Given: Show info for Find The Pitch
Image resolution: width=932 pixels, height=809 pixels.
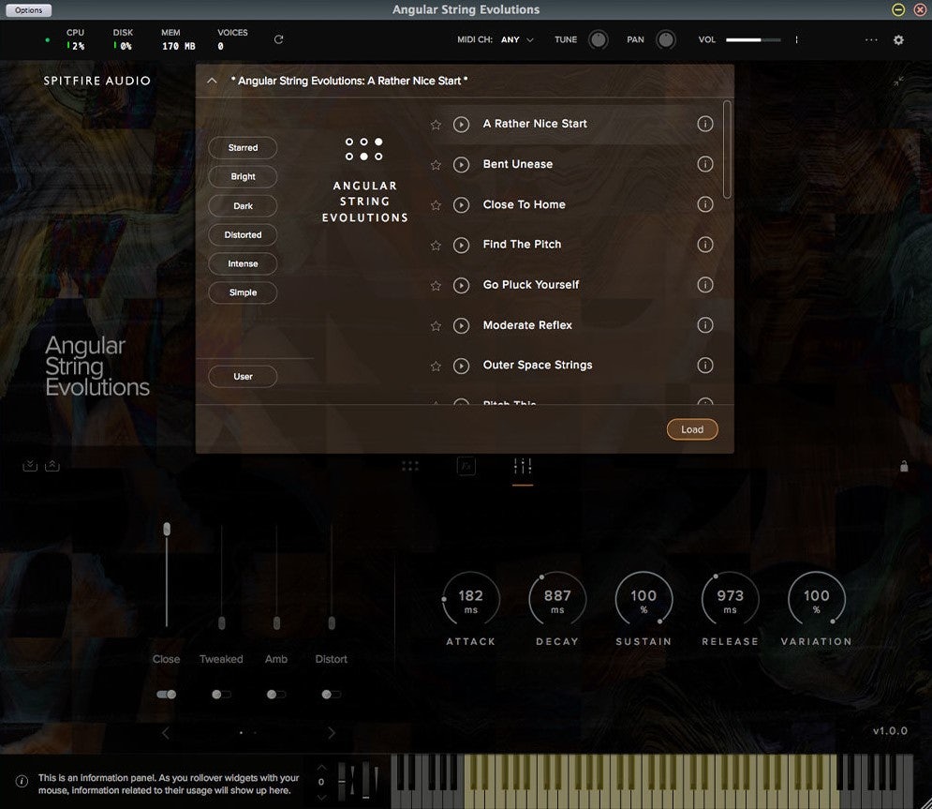Looking at the screenshot, I should [x=705, y=245].
